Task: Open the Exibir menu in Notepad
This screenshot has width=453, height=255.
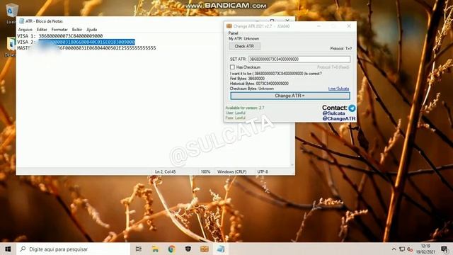Action: coord(77,30)
